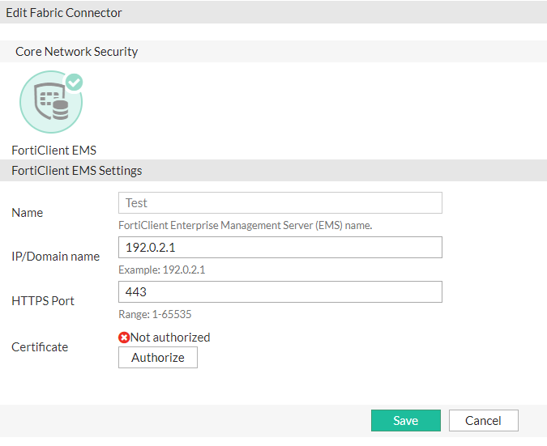Click the FortiClient EMS connector icon
Image resolution: width=547 pixels, height=446 pixels.
pos(50,102)
